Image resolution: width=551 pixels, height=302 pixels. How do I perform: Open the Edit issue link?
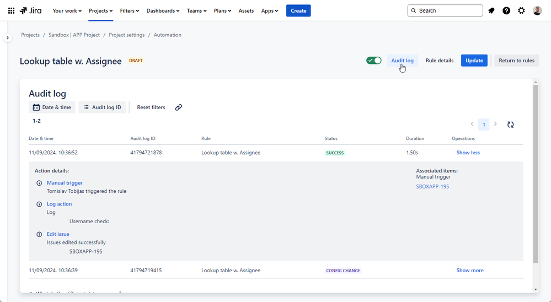click(x=58, y=234)
